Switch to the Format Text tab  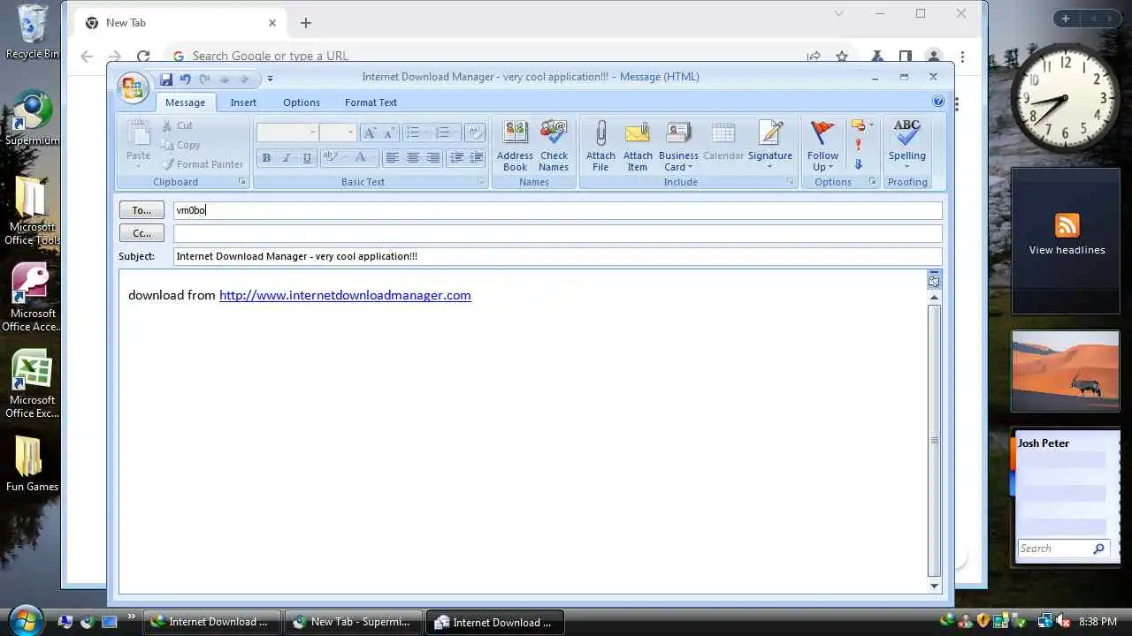coord(371,102)
